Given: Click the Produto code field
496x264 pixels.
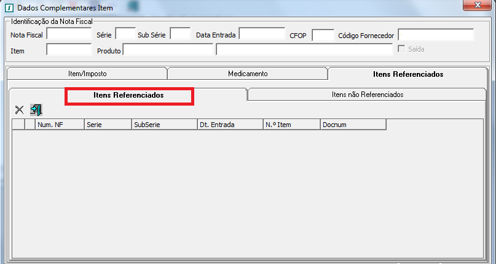Looking at the screenshot, I should 168,49.
